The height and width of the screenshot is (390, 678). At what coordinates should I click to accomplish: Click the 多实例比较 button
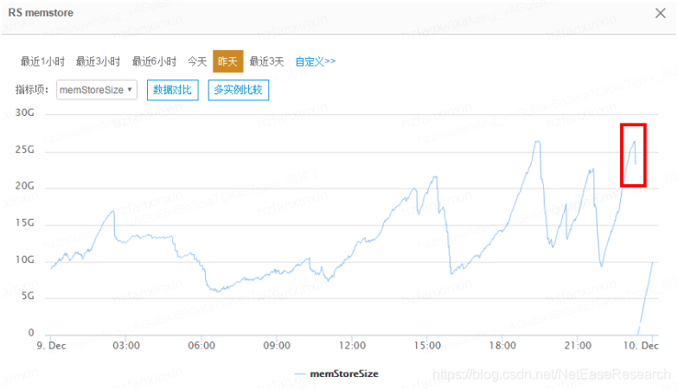pos(239,90)
